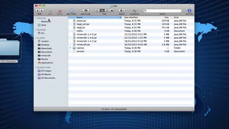Create a New Folder from toolbar
229x129 pixels.
coord(72,11)
